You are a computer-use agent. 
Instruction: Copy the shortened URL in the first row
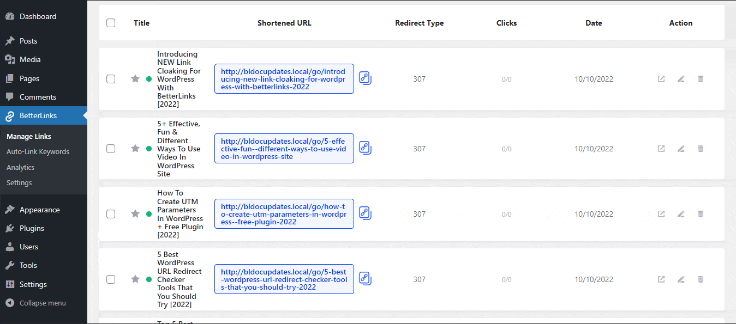pyautogui.click(x=364, y=78)
